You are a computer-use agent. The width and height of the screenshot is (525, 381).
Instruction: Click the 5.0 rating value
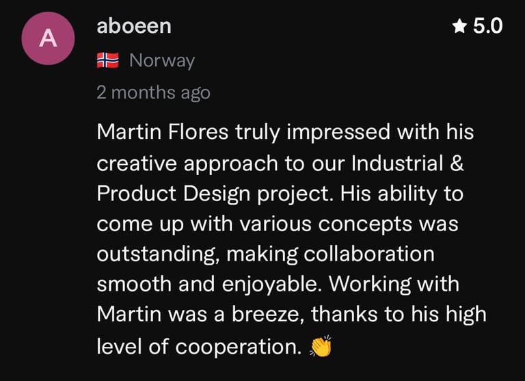487,26
